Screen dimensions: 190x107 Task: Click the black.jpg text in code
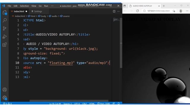pos(85,48)
